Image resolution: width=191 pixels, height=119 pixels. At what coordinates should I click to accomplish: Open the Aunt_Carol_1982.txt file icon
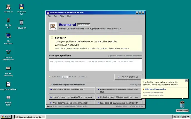[8, 86]
